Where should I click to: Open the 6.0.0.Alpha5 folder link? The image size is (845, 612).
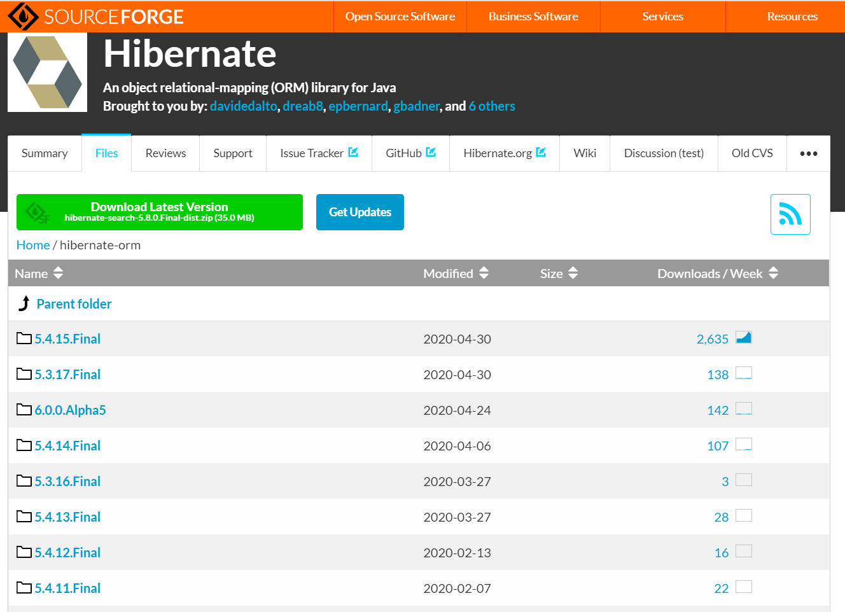[x=70, y=410]
